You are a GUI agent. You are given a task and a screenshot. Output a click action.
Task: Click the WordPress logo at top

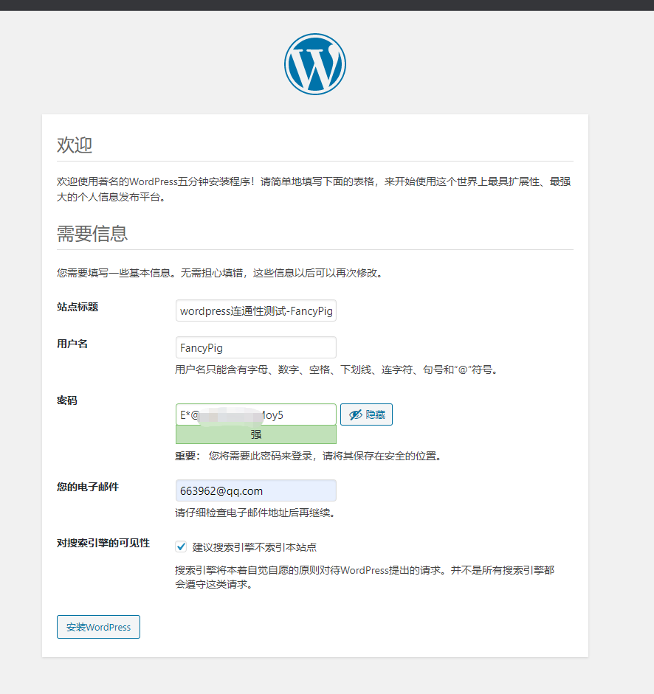(x=315, y=64)
